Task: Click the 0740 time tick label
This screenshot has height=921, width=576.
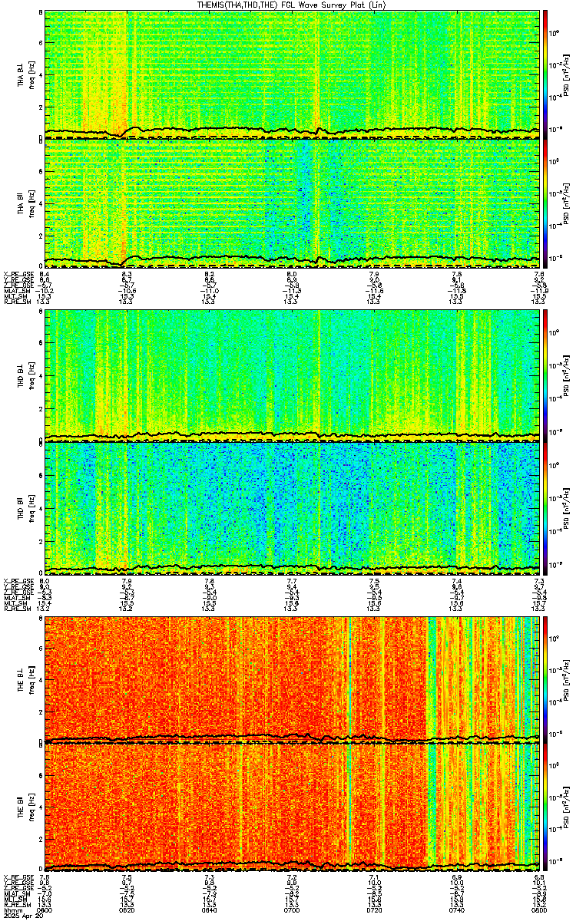Action: point(456,911)
